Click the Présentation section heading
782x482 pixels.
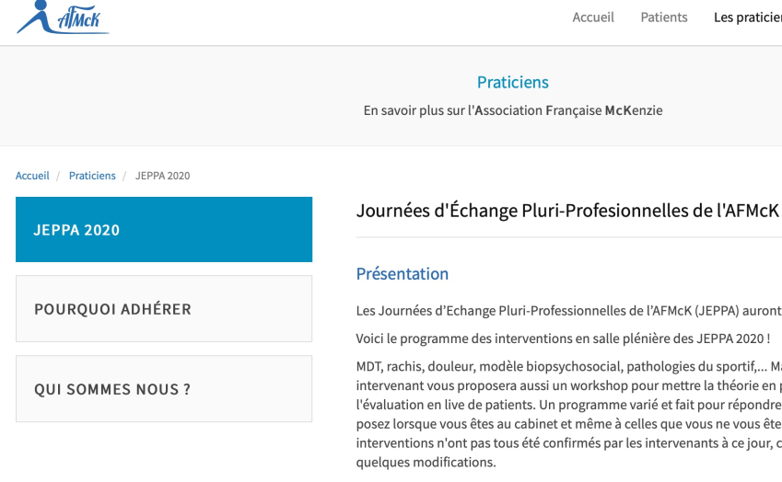coord(403,274)
